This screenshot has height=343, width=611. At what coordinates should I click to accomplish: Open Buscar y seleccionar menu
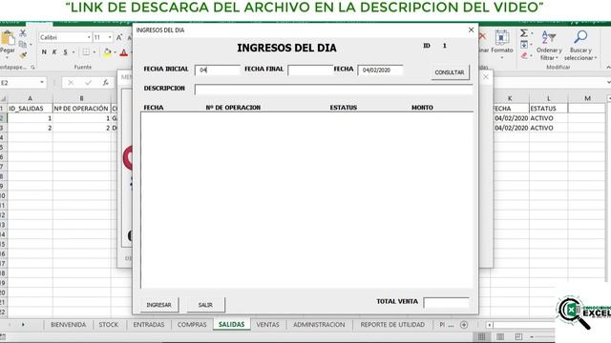tap(580, 46)
